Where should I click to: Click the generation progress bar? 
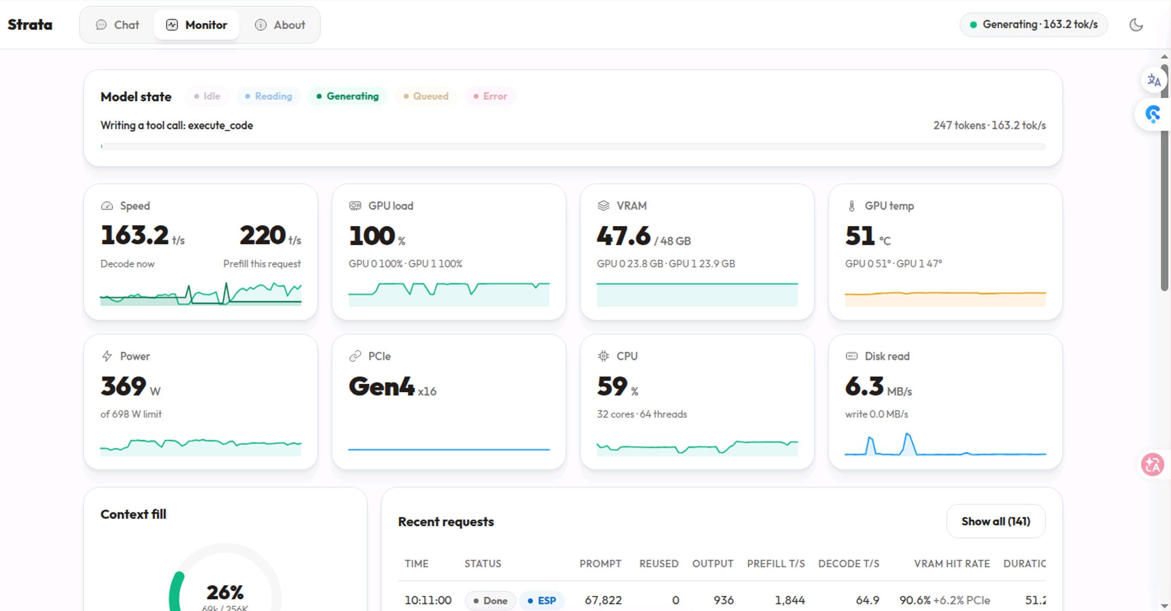click(573, 146)
